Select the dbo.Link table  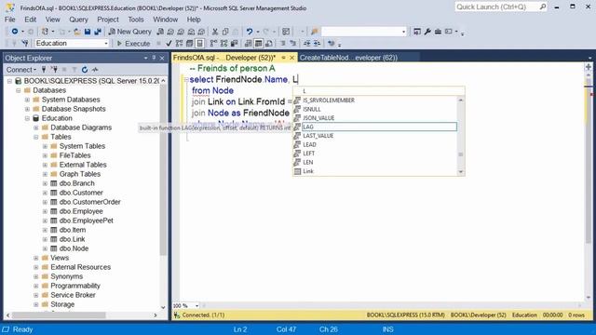(x=73, y=239)
